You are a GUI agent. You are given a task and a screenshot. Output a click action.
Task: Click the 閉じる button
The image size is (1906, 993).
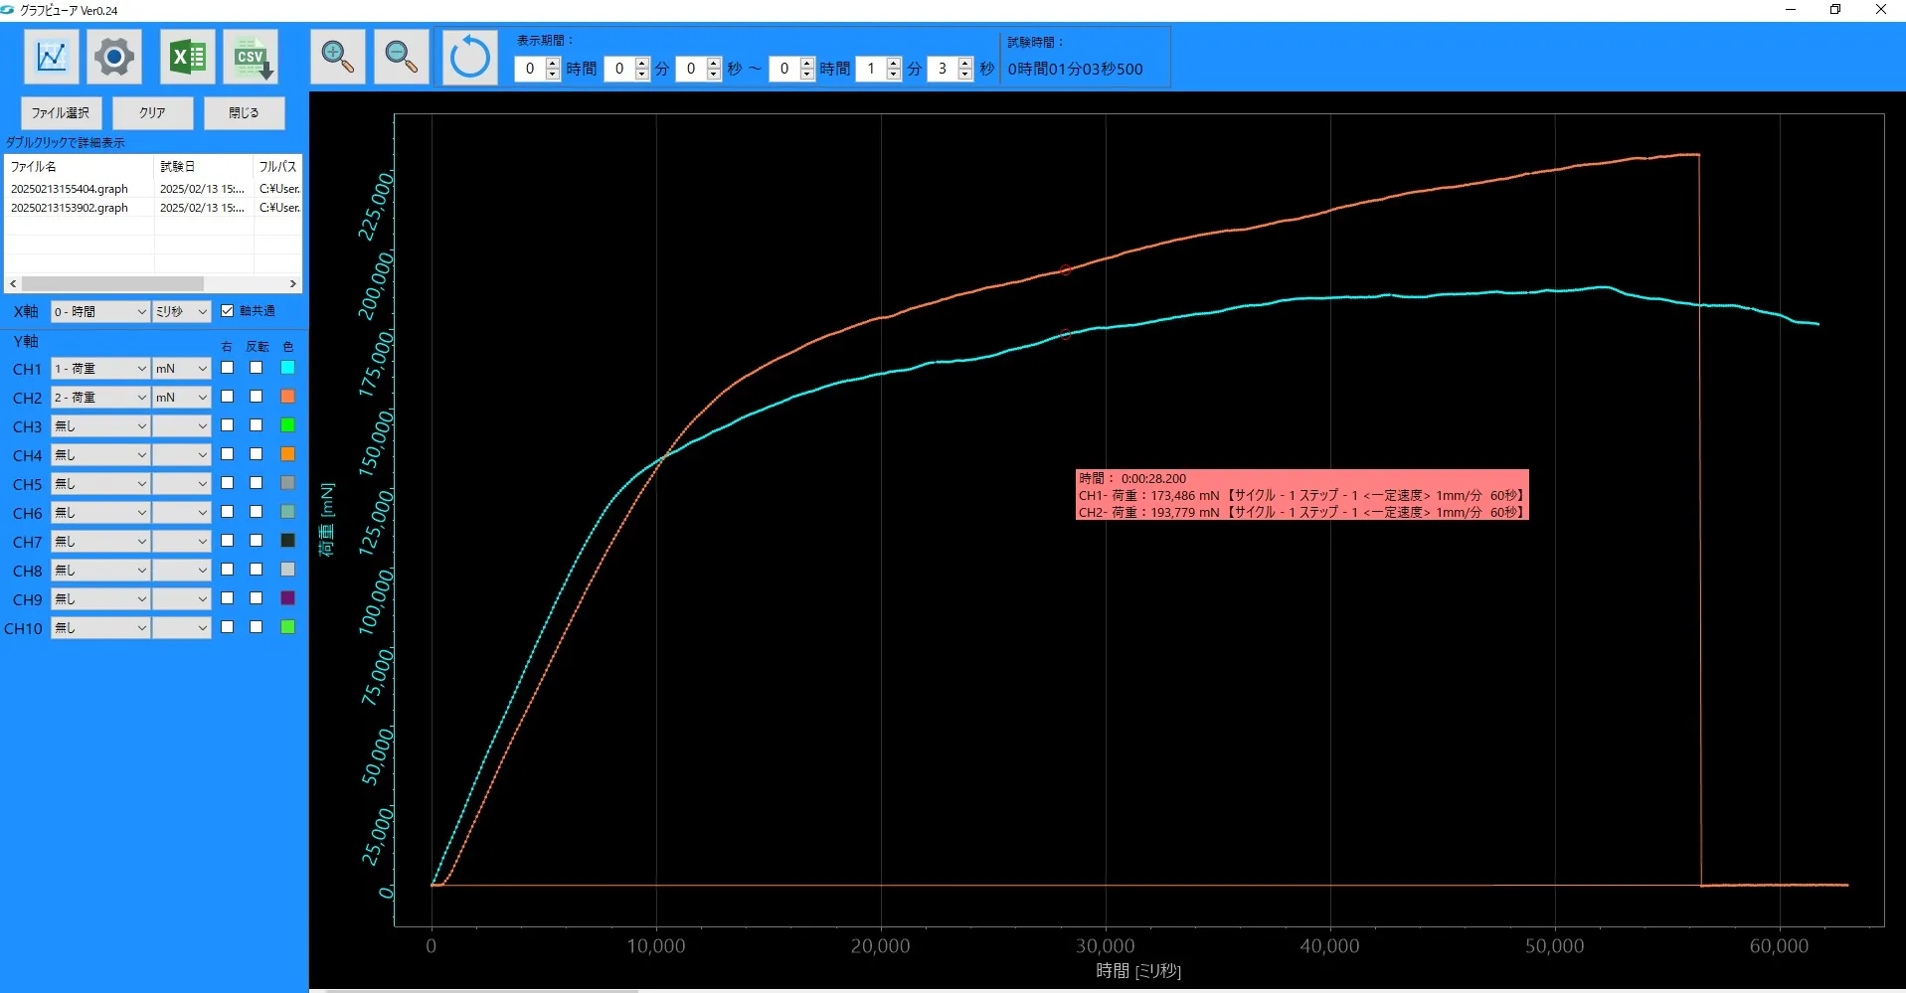point(244,112)
